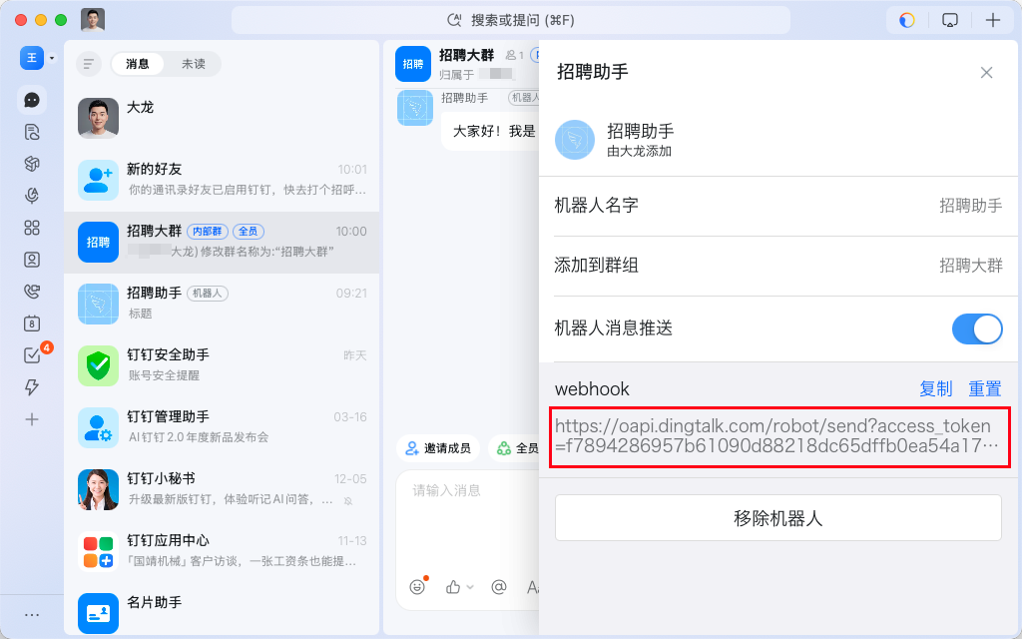Screen dimensions: 1022x639
Task: Click the thumbs-up quick reply icon
Action: point(453,587)
